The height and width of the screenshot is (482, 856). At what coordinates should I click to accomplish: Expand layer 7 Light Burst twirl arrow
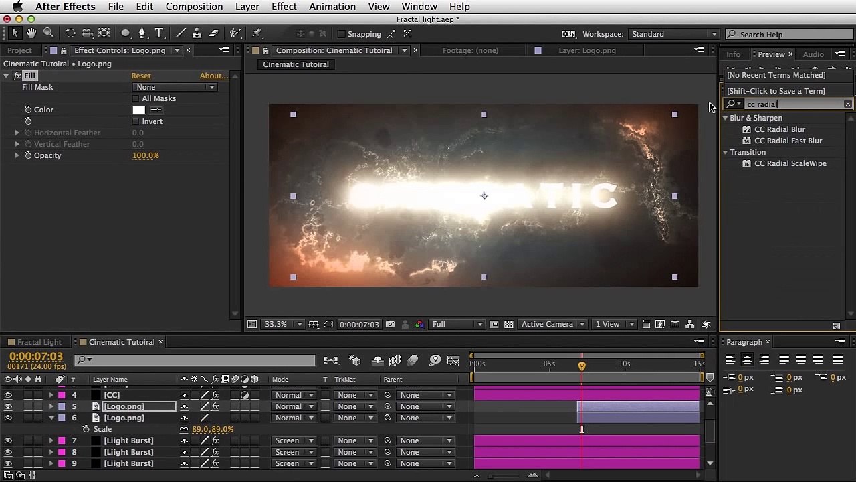[51, 440]
